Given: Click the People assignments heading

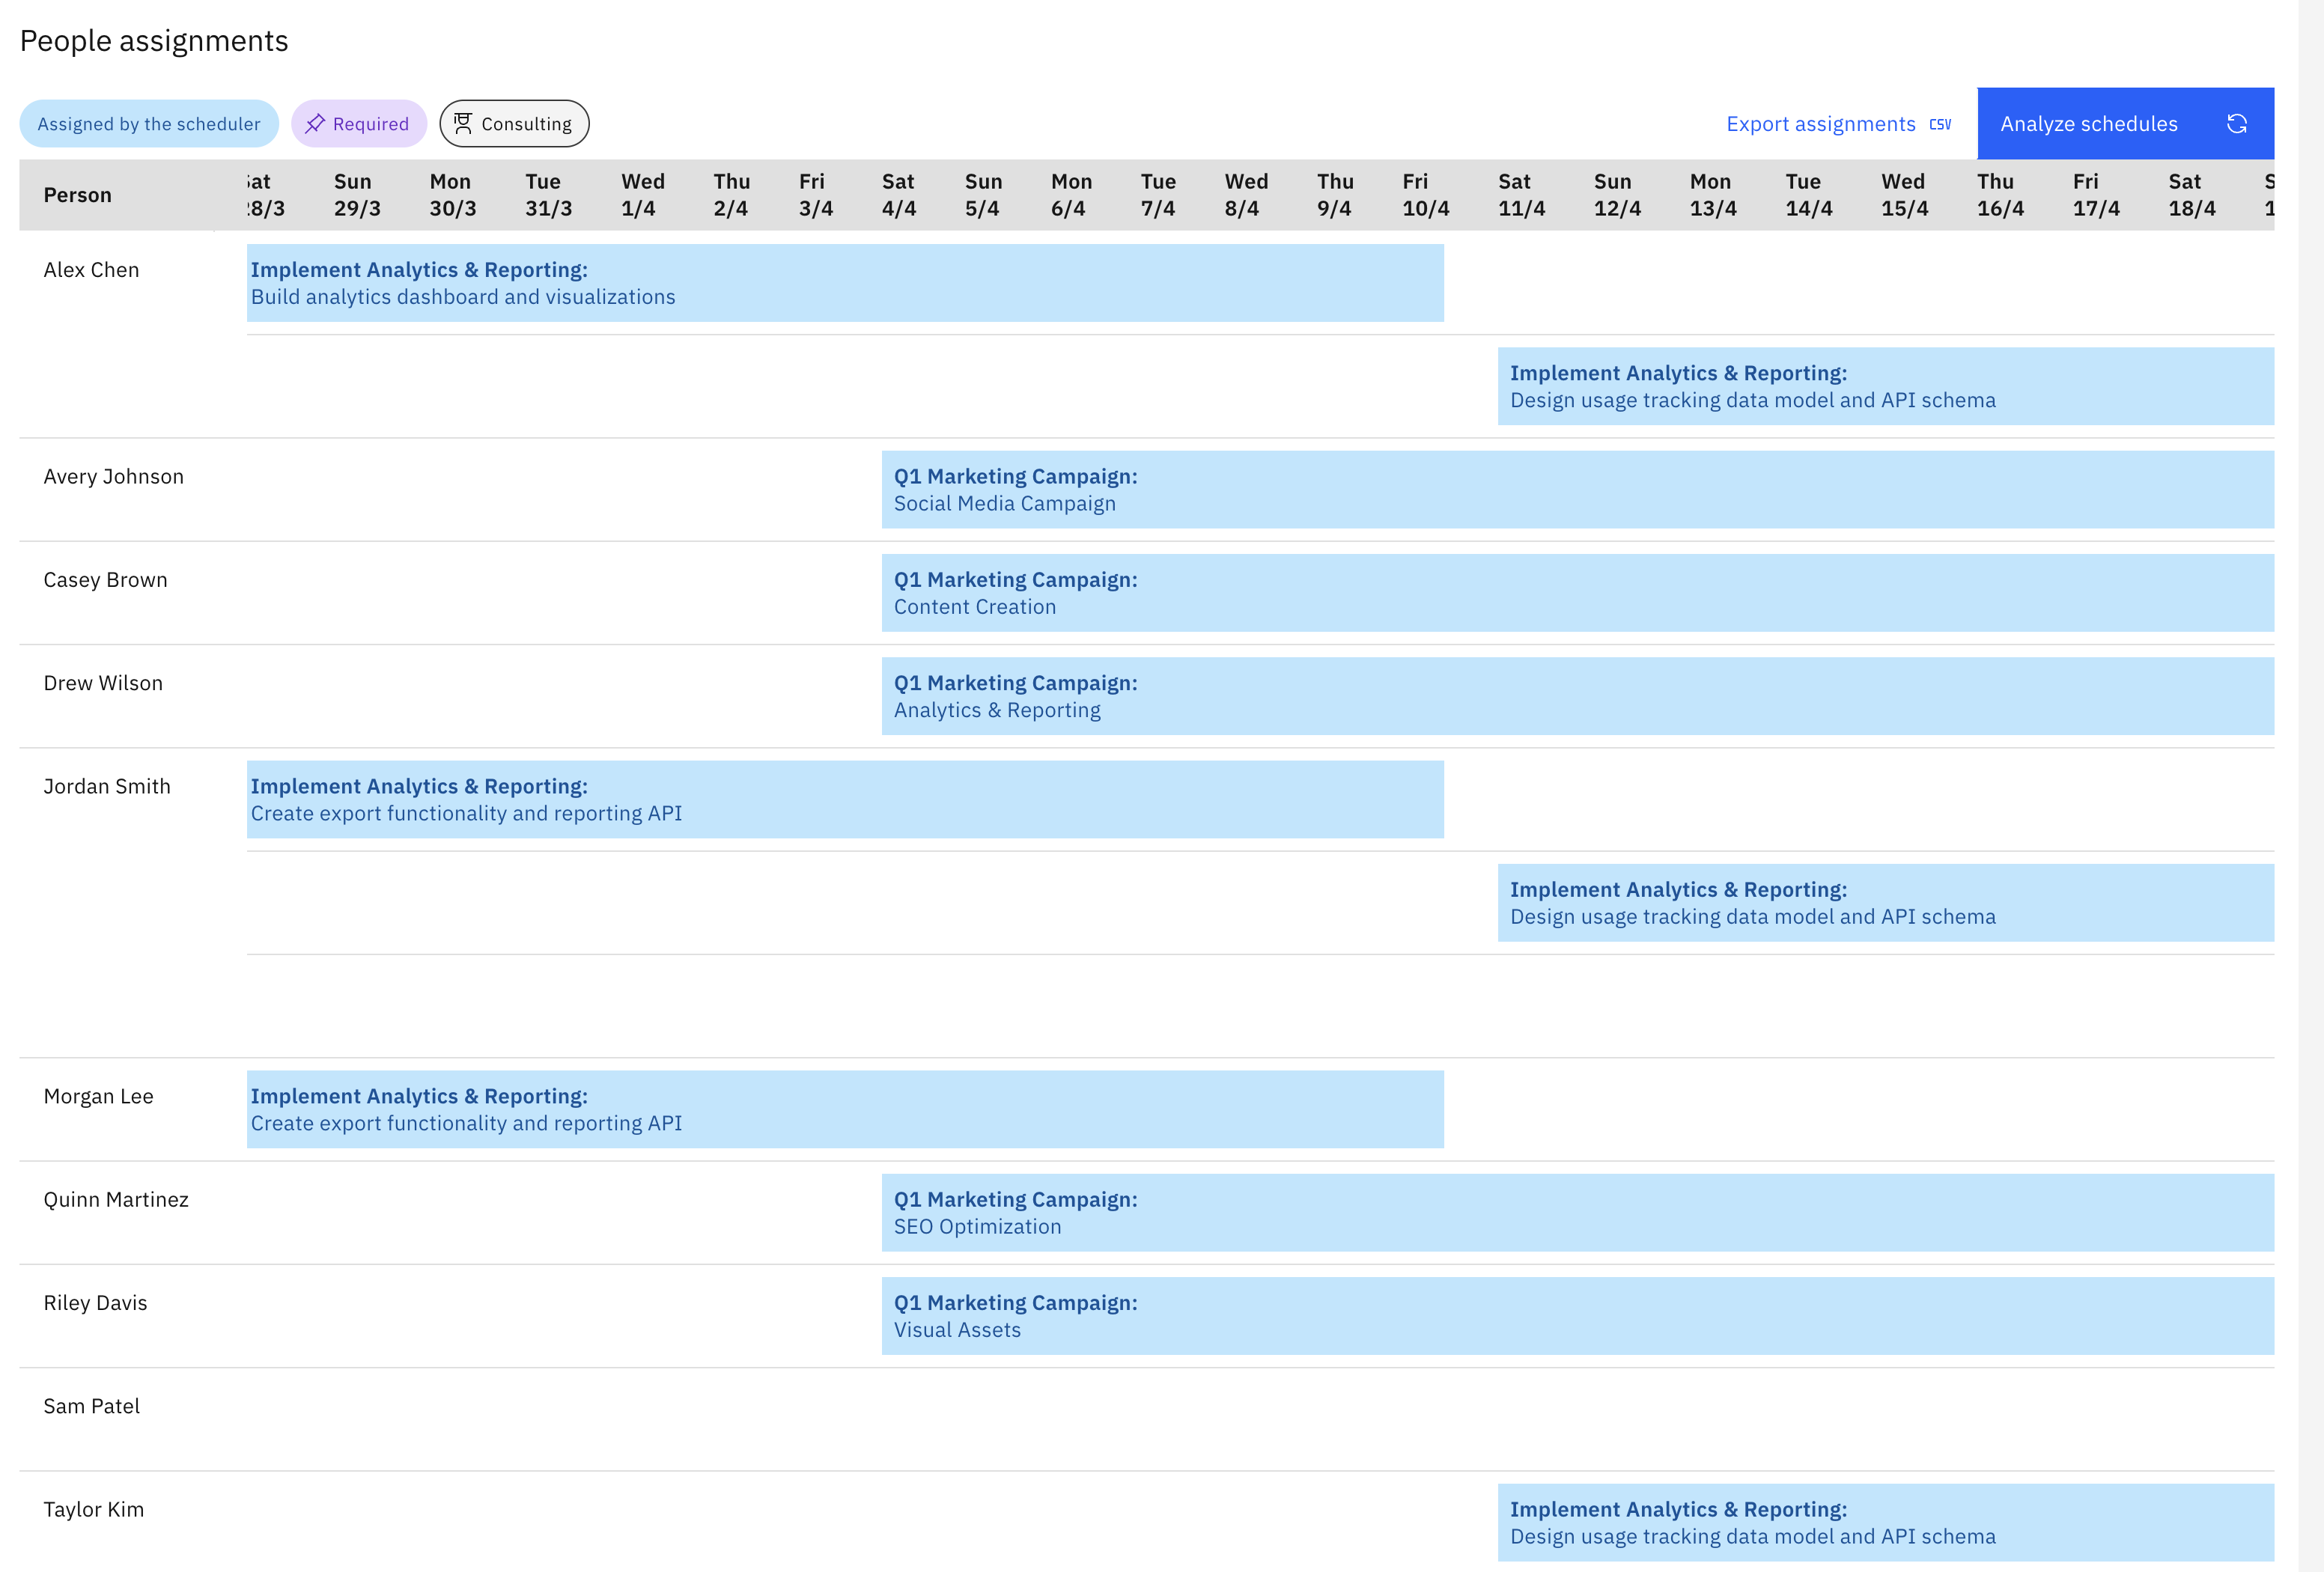Looking at the screenshot, I should (154, 41).
